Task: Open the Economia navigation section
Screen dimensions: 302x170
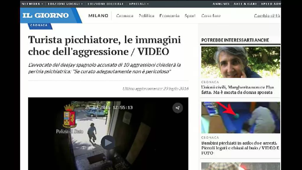Action: point(169,16)
